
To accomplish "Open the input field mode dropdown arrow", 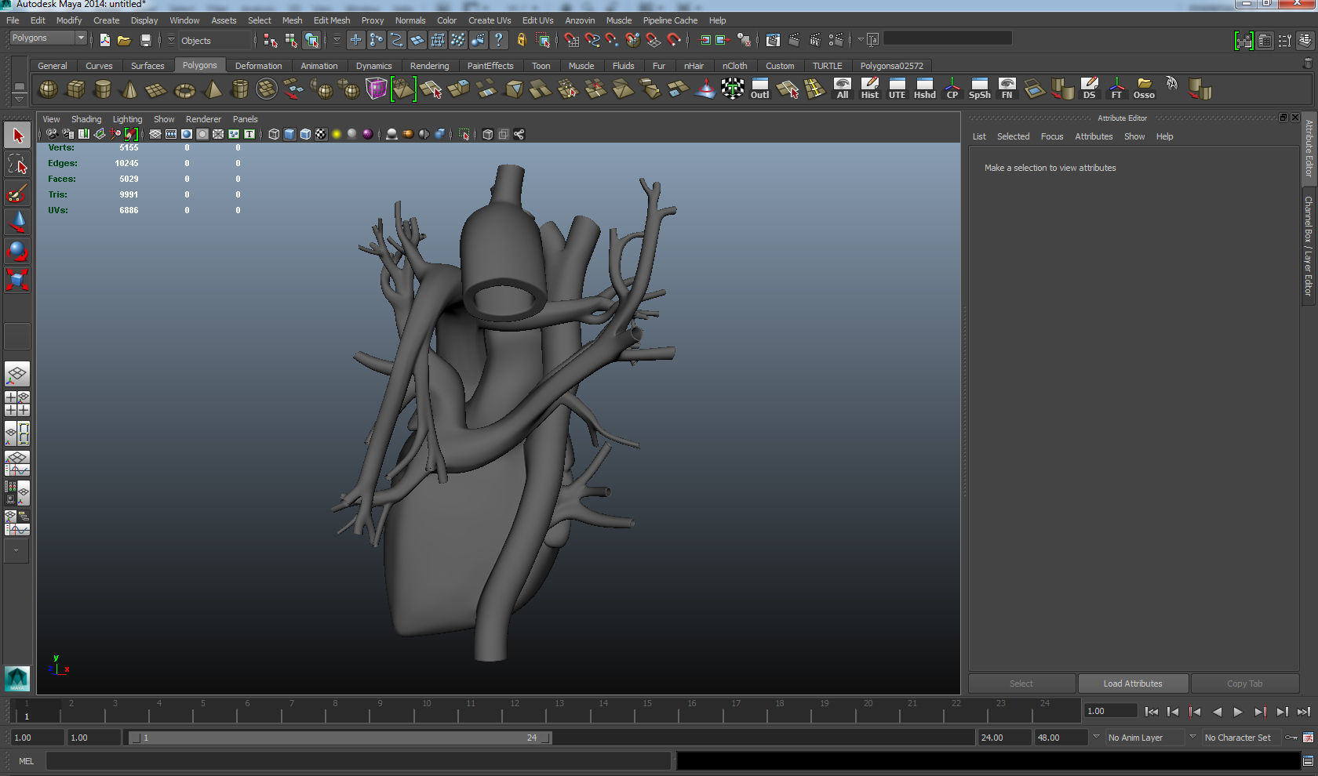I will click(861, 39).
